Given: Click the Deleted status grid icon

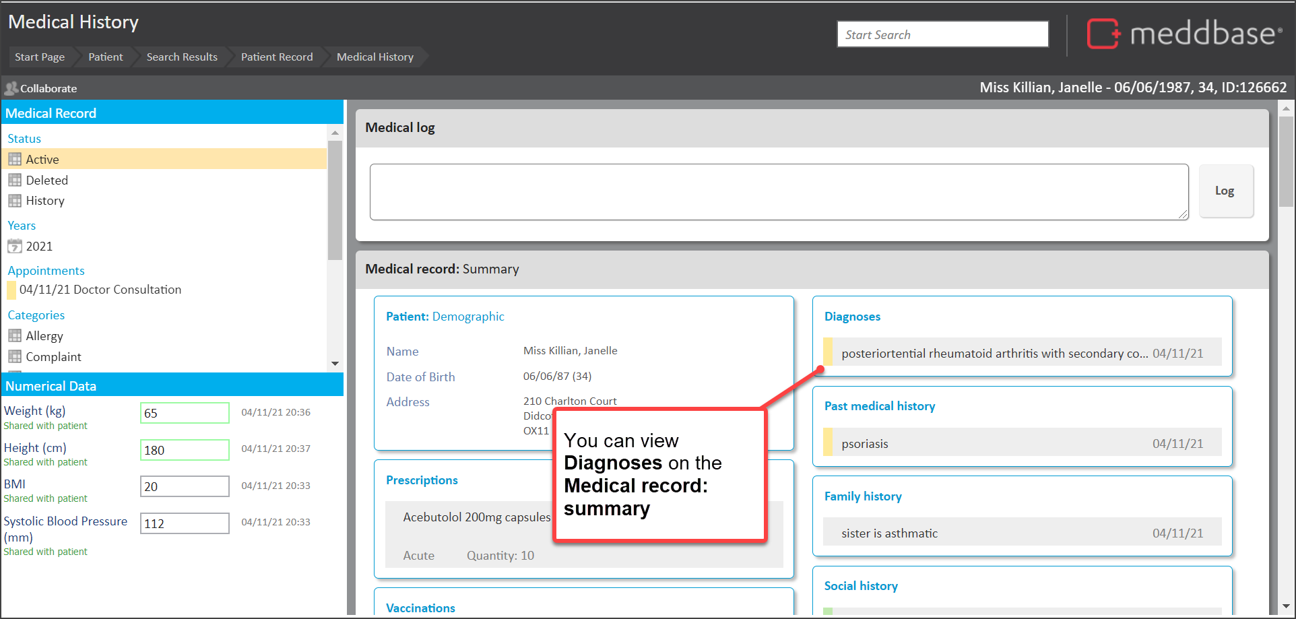Looking at the screenshot, I should coord(15,181).
